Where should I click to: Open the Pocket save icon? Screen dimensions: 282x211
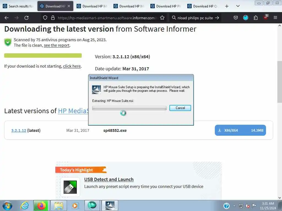tap(236, 18)
